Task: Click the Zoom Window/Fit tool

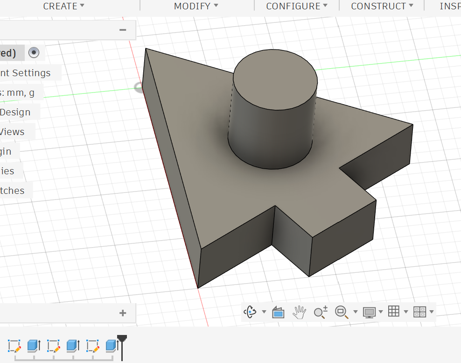Action: 342,312
